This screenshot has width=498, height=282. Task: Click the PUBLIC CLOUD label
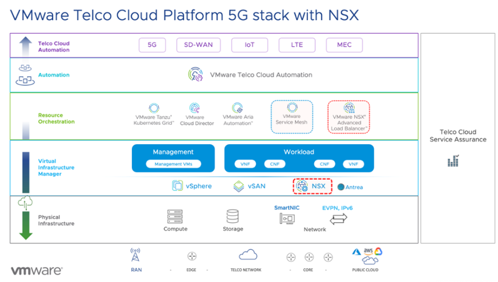click(x=366, y=270)
